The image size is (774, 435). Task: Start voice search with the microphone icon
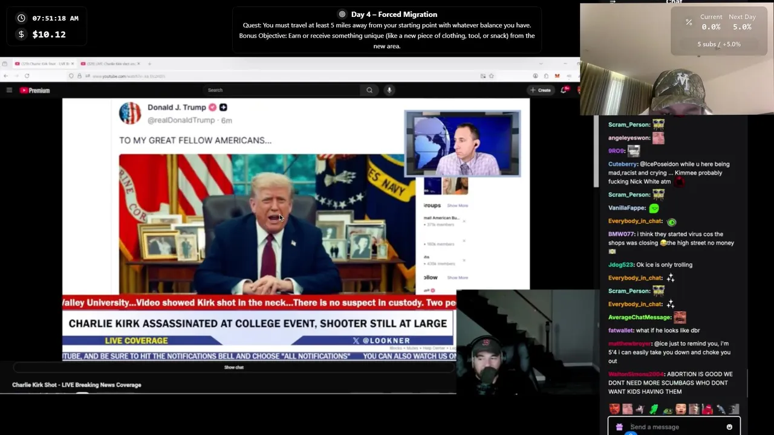389,90
